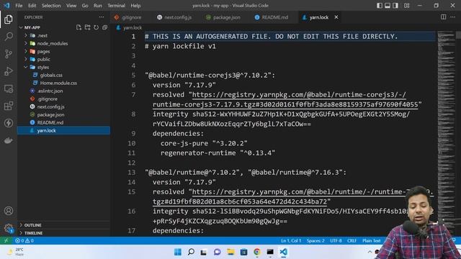This screenshot has width=461, height=259.
Task: Open the View menu
Action: click(71, 5)
